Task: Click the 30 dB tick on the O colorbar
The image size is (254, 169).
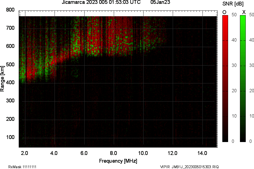Action: (234, 66)
